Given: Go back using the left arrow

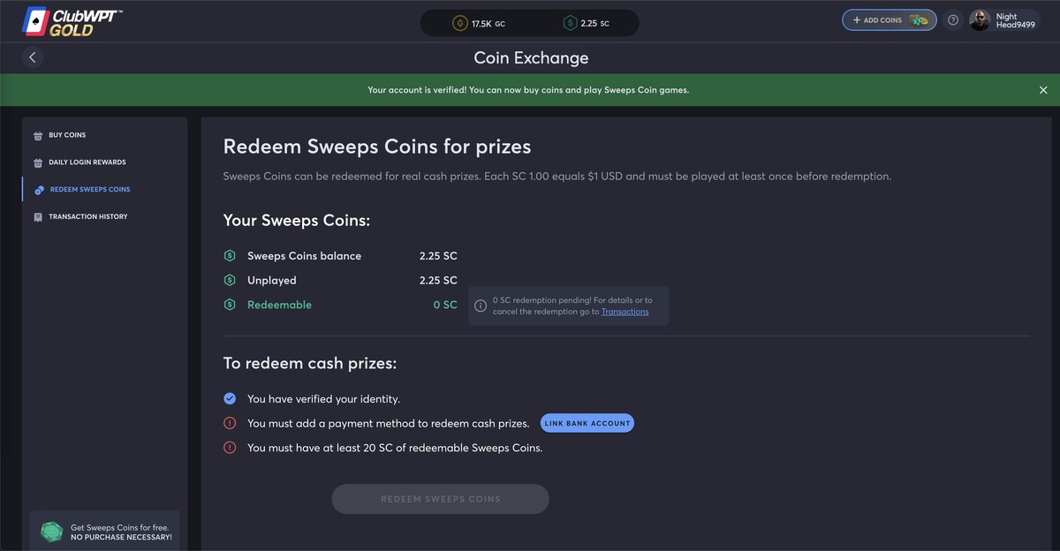Looking at the screenshot, I should pos(33,57).
